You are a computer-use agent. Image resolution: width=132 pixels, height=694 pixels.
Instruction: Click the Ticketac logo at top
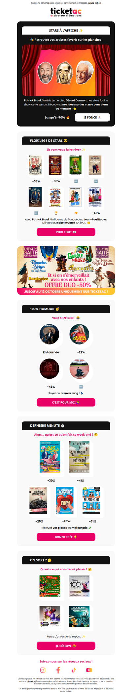pyautogui.click(x=66, y=13)
